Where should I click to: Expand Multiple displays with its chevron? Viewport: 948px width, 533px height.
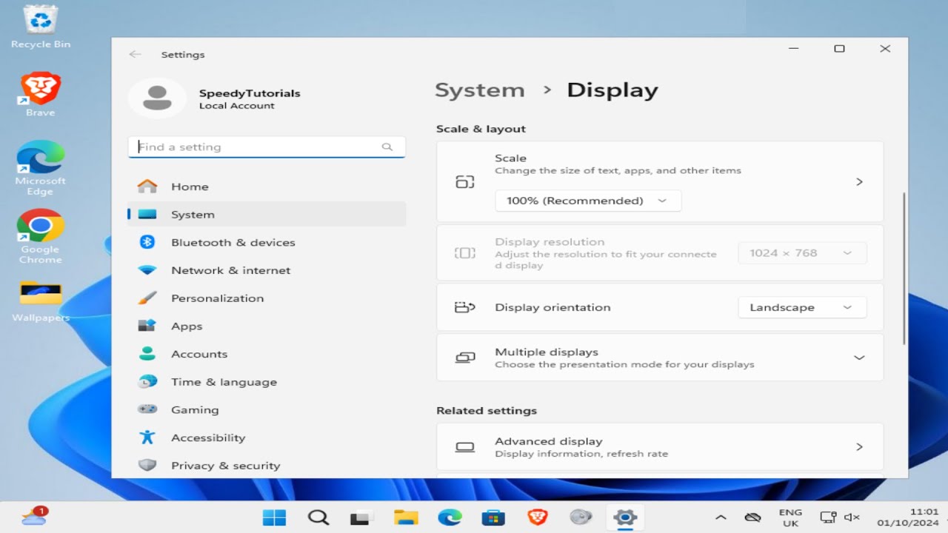pos(859,358)
